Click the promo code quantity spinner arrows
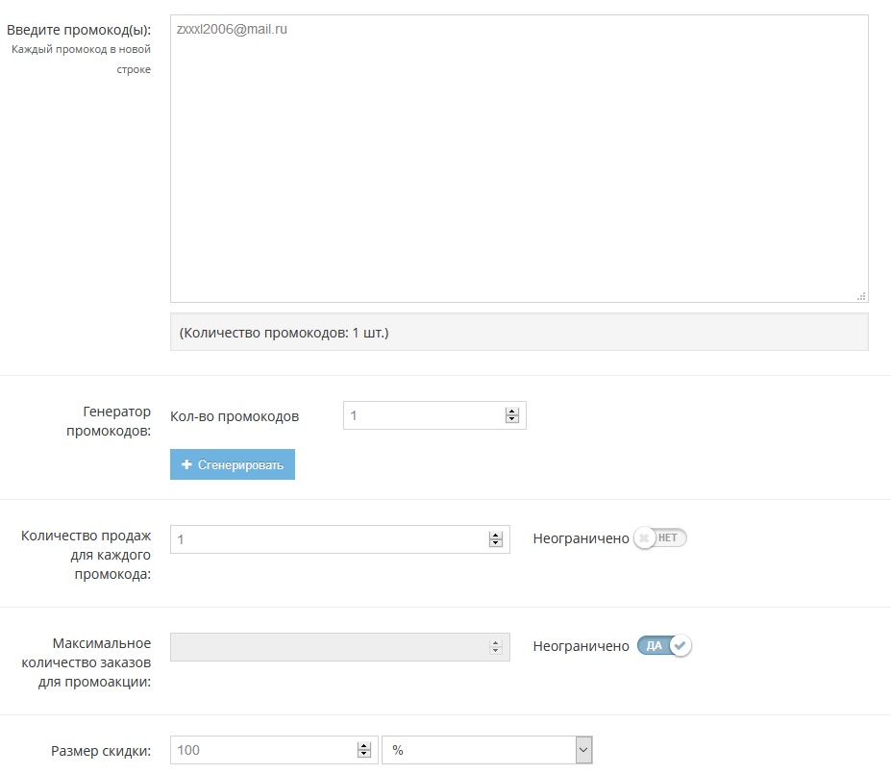The image size is (891, 774). [x=512, y=415]
